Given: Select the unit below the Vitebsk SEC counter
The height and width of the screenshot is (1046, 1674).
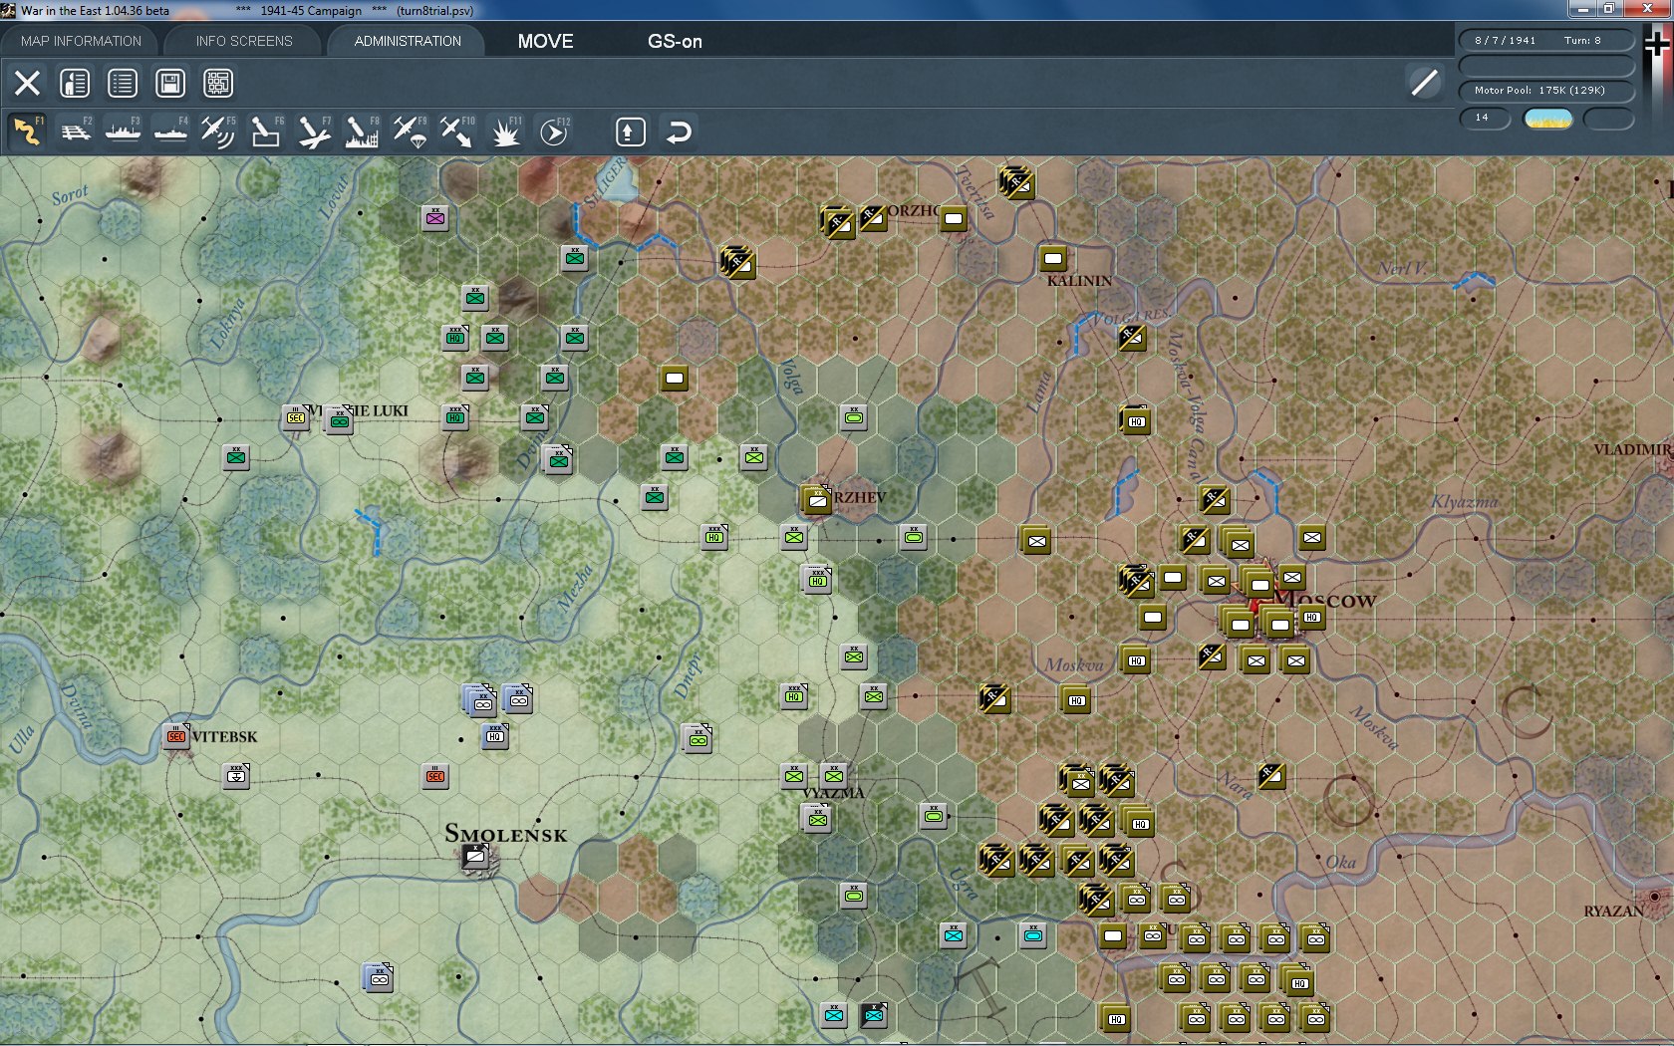Looking at the screenshot, I should 236,775.
